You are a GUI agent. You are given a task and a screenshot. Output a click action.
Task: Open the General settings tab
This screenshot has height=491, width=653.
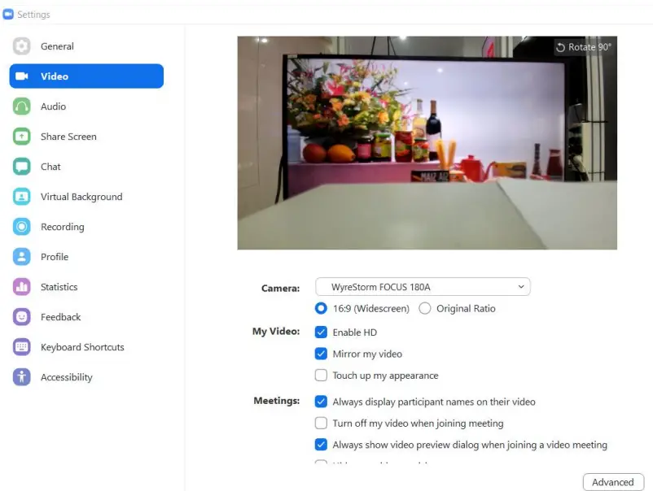[86, 46]
